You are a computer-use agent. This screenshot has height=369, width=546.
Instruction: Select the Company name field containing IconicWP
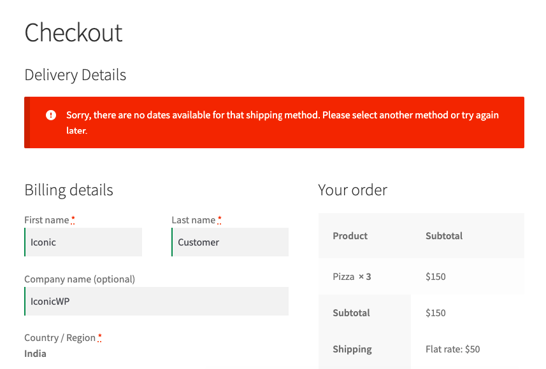click(x=156, y=301)
